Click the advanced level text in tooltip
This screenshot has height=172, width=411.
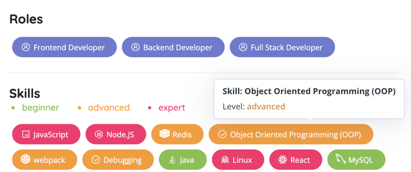tap(266, 106)
